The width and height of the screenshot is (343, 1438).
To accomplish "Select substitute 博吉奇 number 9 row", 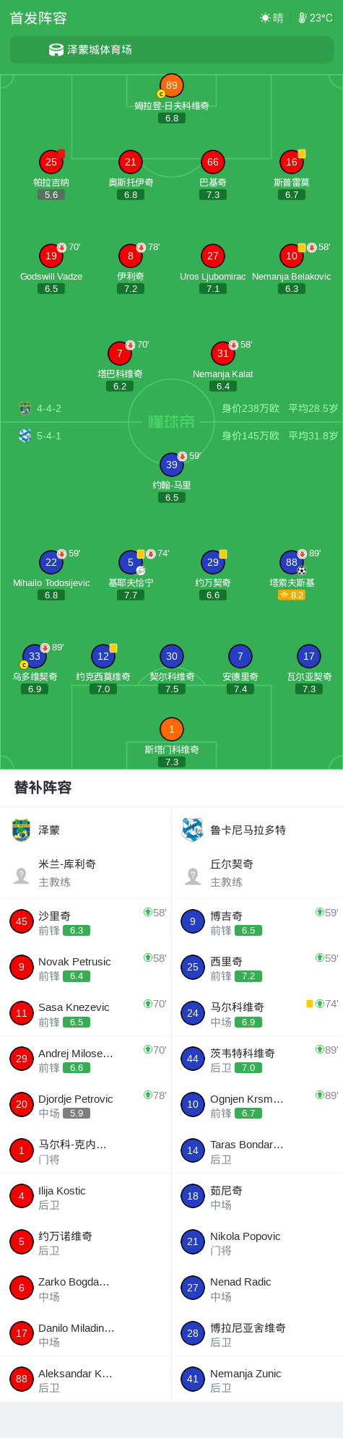I will (x=257, y=921).
